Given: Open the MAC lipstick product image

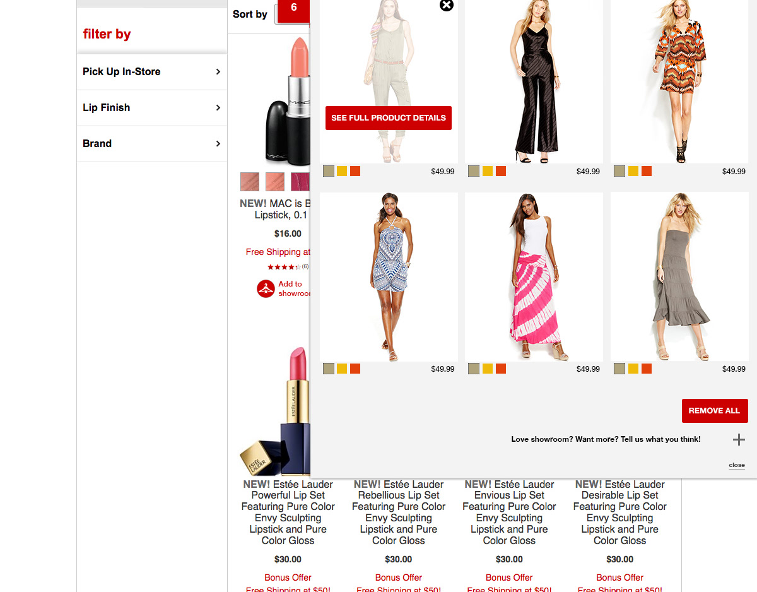Looking at the screenshot, I should tap(287, 101).
